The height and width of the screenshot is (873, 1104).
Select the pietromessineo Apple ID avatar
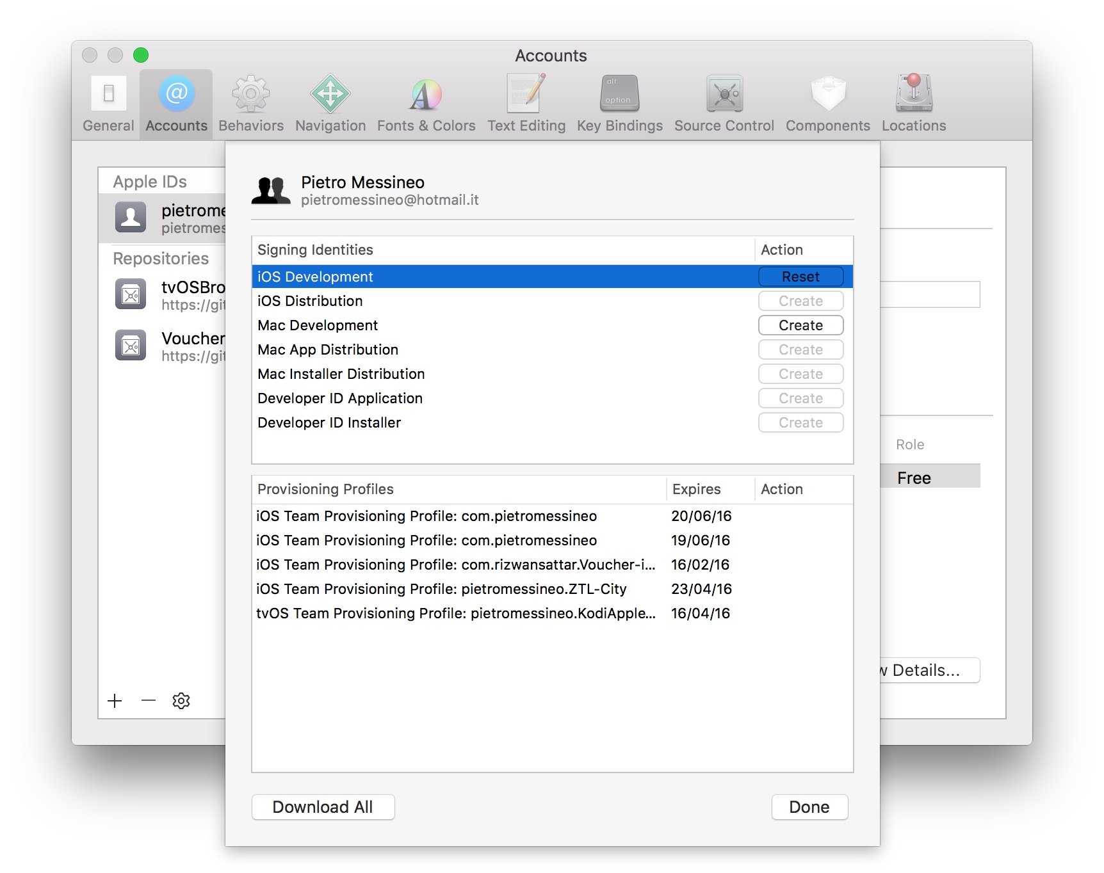tap(131, 217)
